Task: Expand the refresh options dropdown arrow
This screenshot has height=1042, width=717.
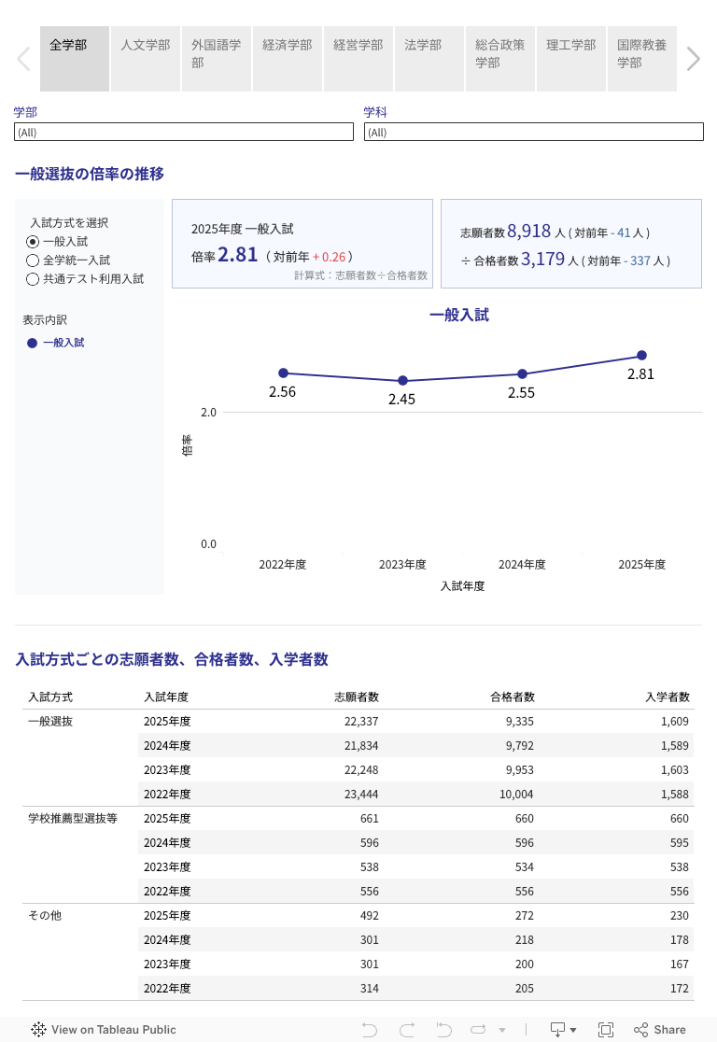Action: click(502, 1030)
